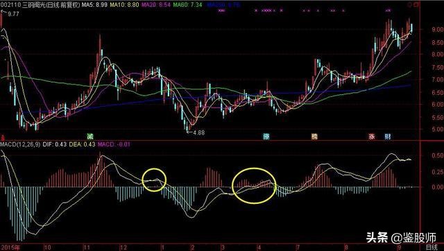
Task: Click the red circular icon at top-right corner
Action: 409,5
